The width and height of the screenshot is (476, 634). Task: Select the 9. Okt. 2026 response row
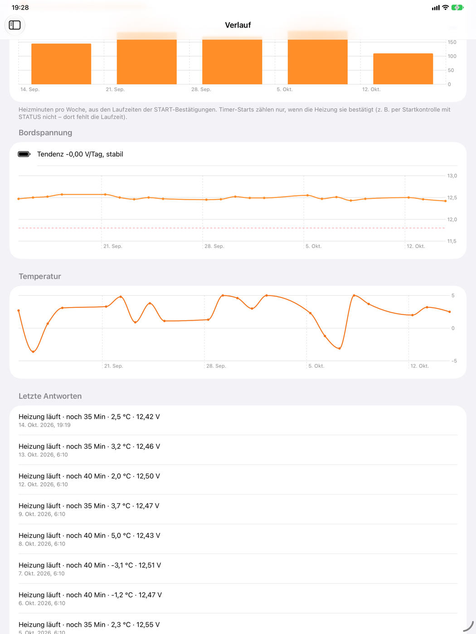pyautogui.click(x=238, y=509)
